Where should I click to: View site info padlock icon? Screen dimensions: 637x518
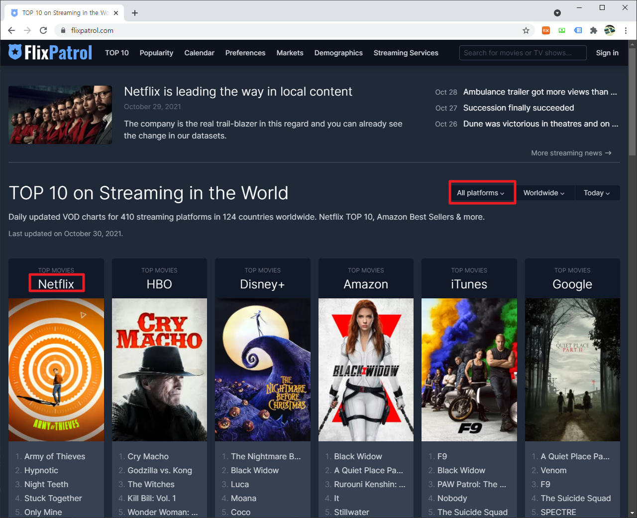click(63, 30)
